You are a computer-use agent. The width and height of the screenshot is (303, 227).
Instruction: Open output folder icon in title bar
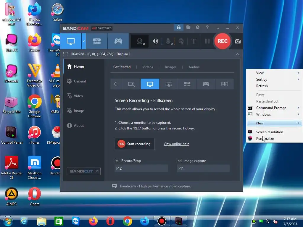coord(188,27)
